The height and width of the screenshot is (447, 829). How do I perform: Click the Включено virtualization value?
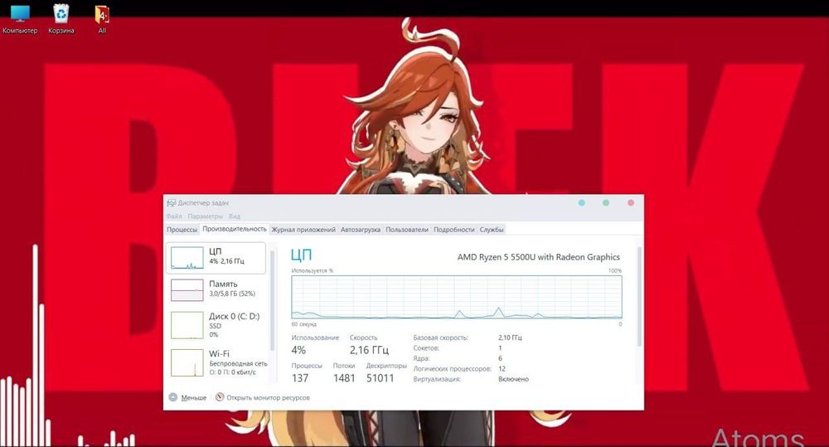(x=513, y=379)
